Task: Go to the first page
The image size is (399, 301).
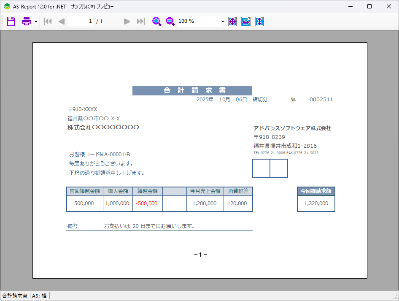Action: coord(48,21)
